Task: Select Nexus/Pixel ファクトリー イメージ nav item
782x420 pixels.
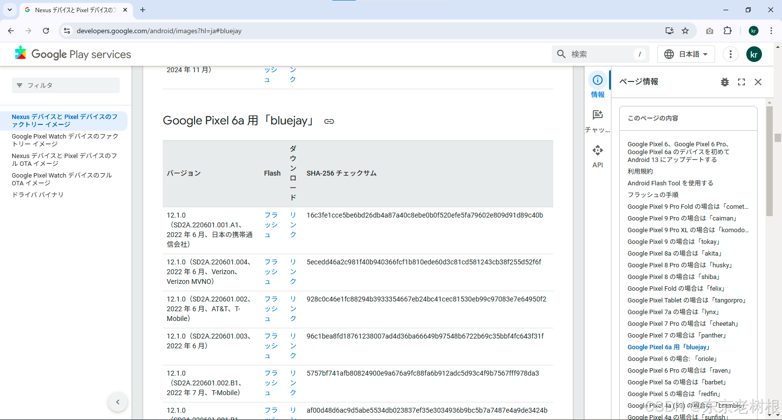Action: click(x=65, y=120)
